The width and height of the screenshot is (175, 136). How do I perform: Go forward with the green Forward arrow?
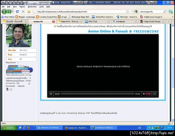[9, 12]
